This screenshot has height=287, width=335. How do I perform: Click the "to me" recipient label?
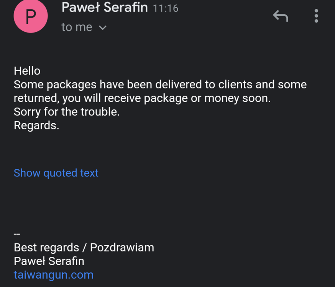click(77, 27)
